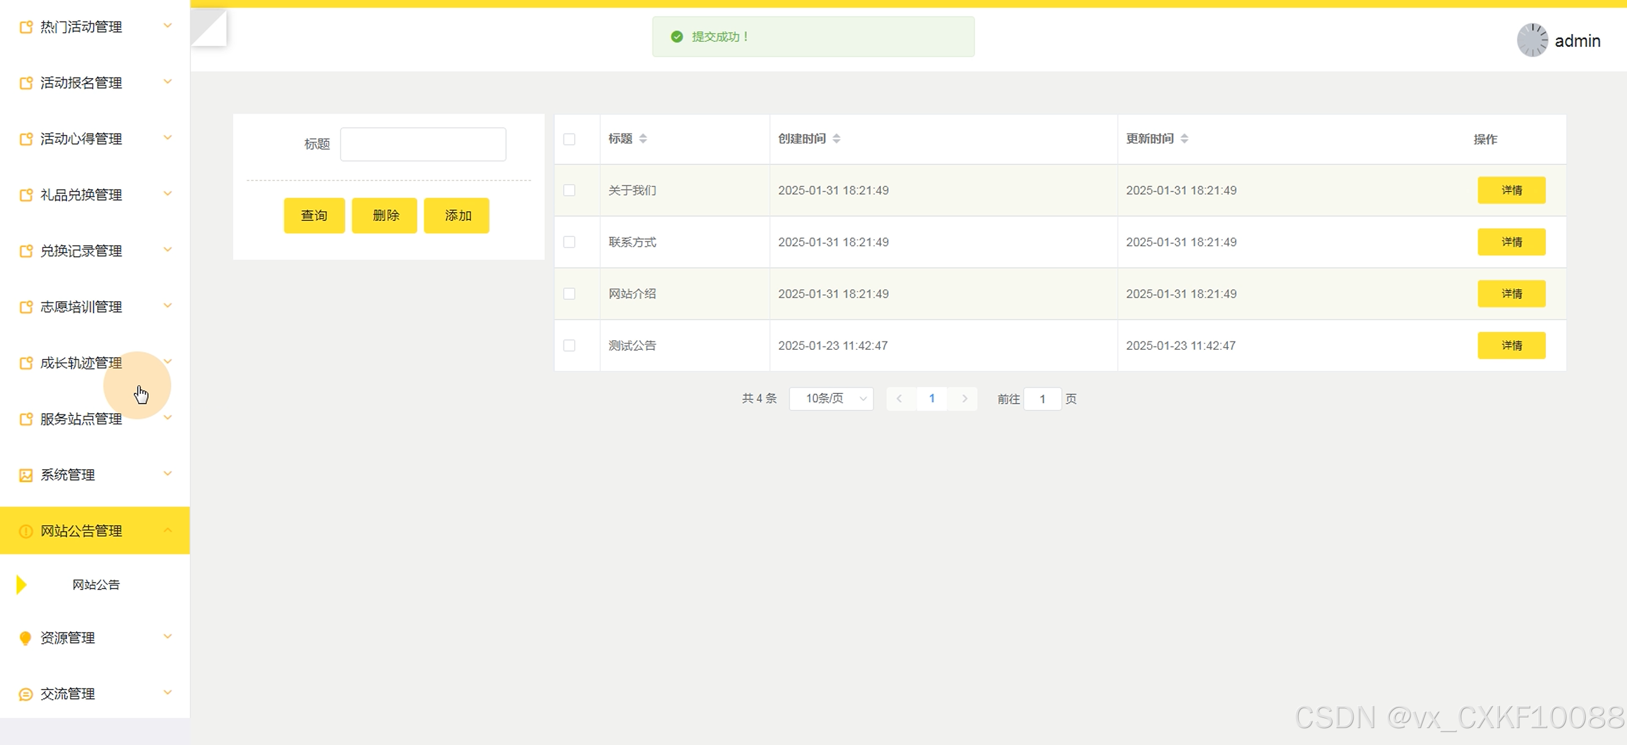
Task: Click the 标题 search input field
Action: (x=423, y=144)
